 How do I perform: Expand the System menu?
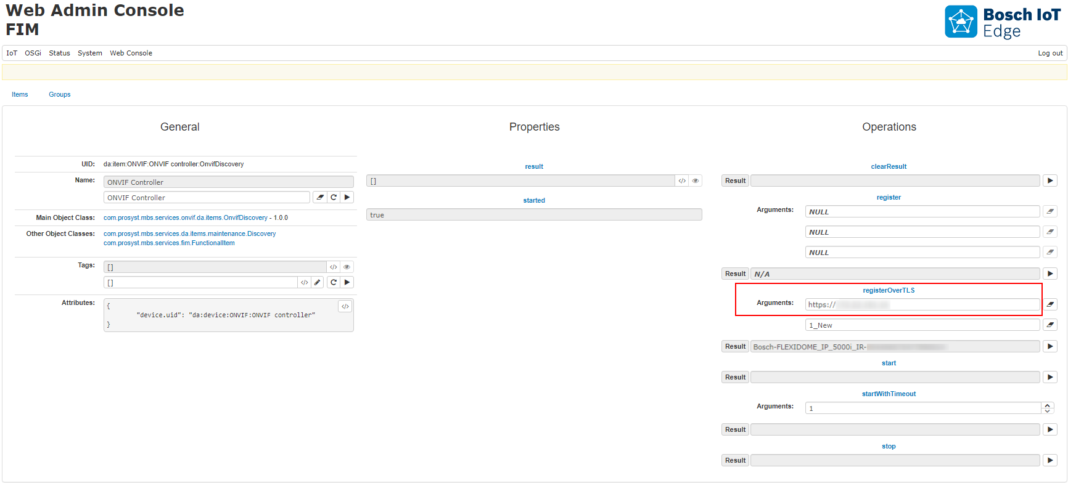[x=89, y=53]
